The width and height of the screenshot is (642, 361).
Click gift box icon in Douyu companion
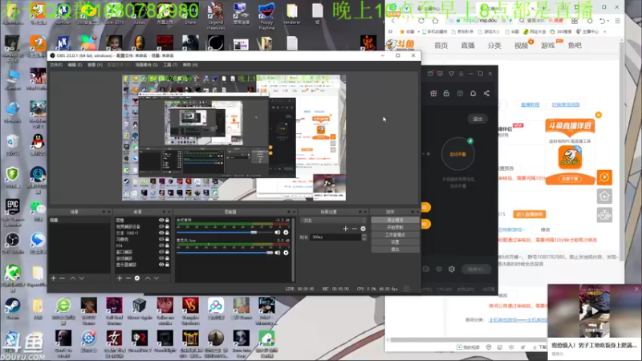click(x=433, y=93)
